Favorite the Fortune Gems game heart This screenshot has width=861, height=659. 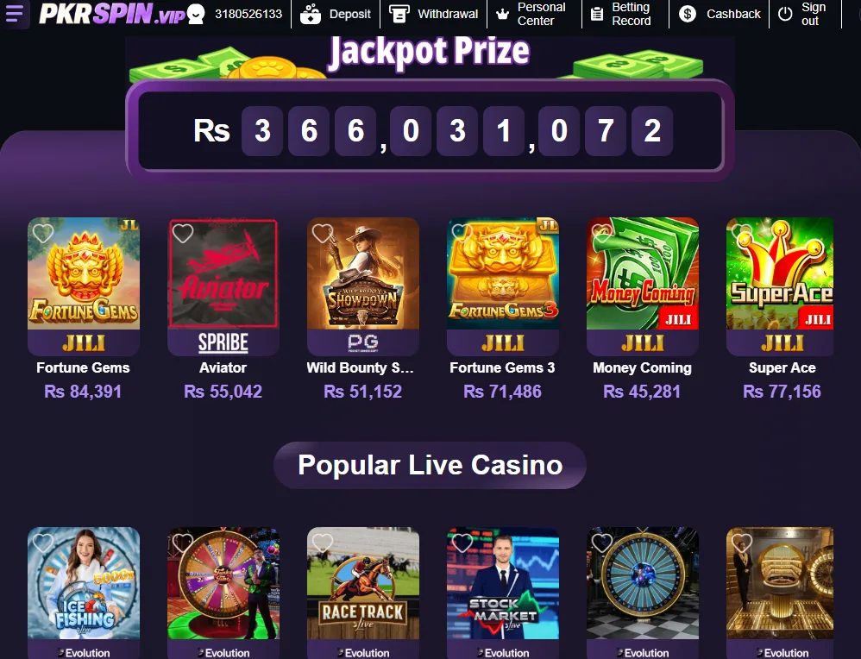pos(43,233)
